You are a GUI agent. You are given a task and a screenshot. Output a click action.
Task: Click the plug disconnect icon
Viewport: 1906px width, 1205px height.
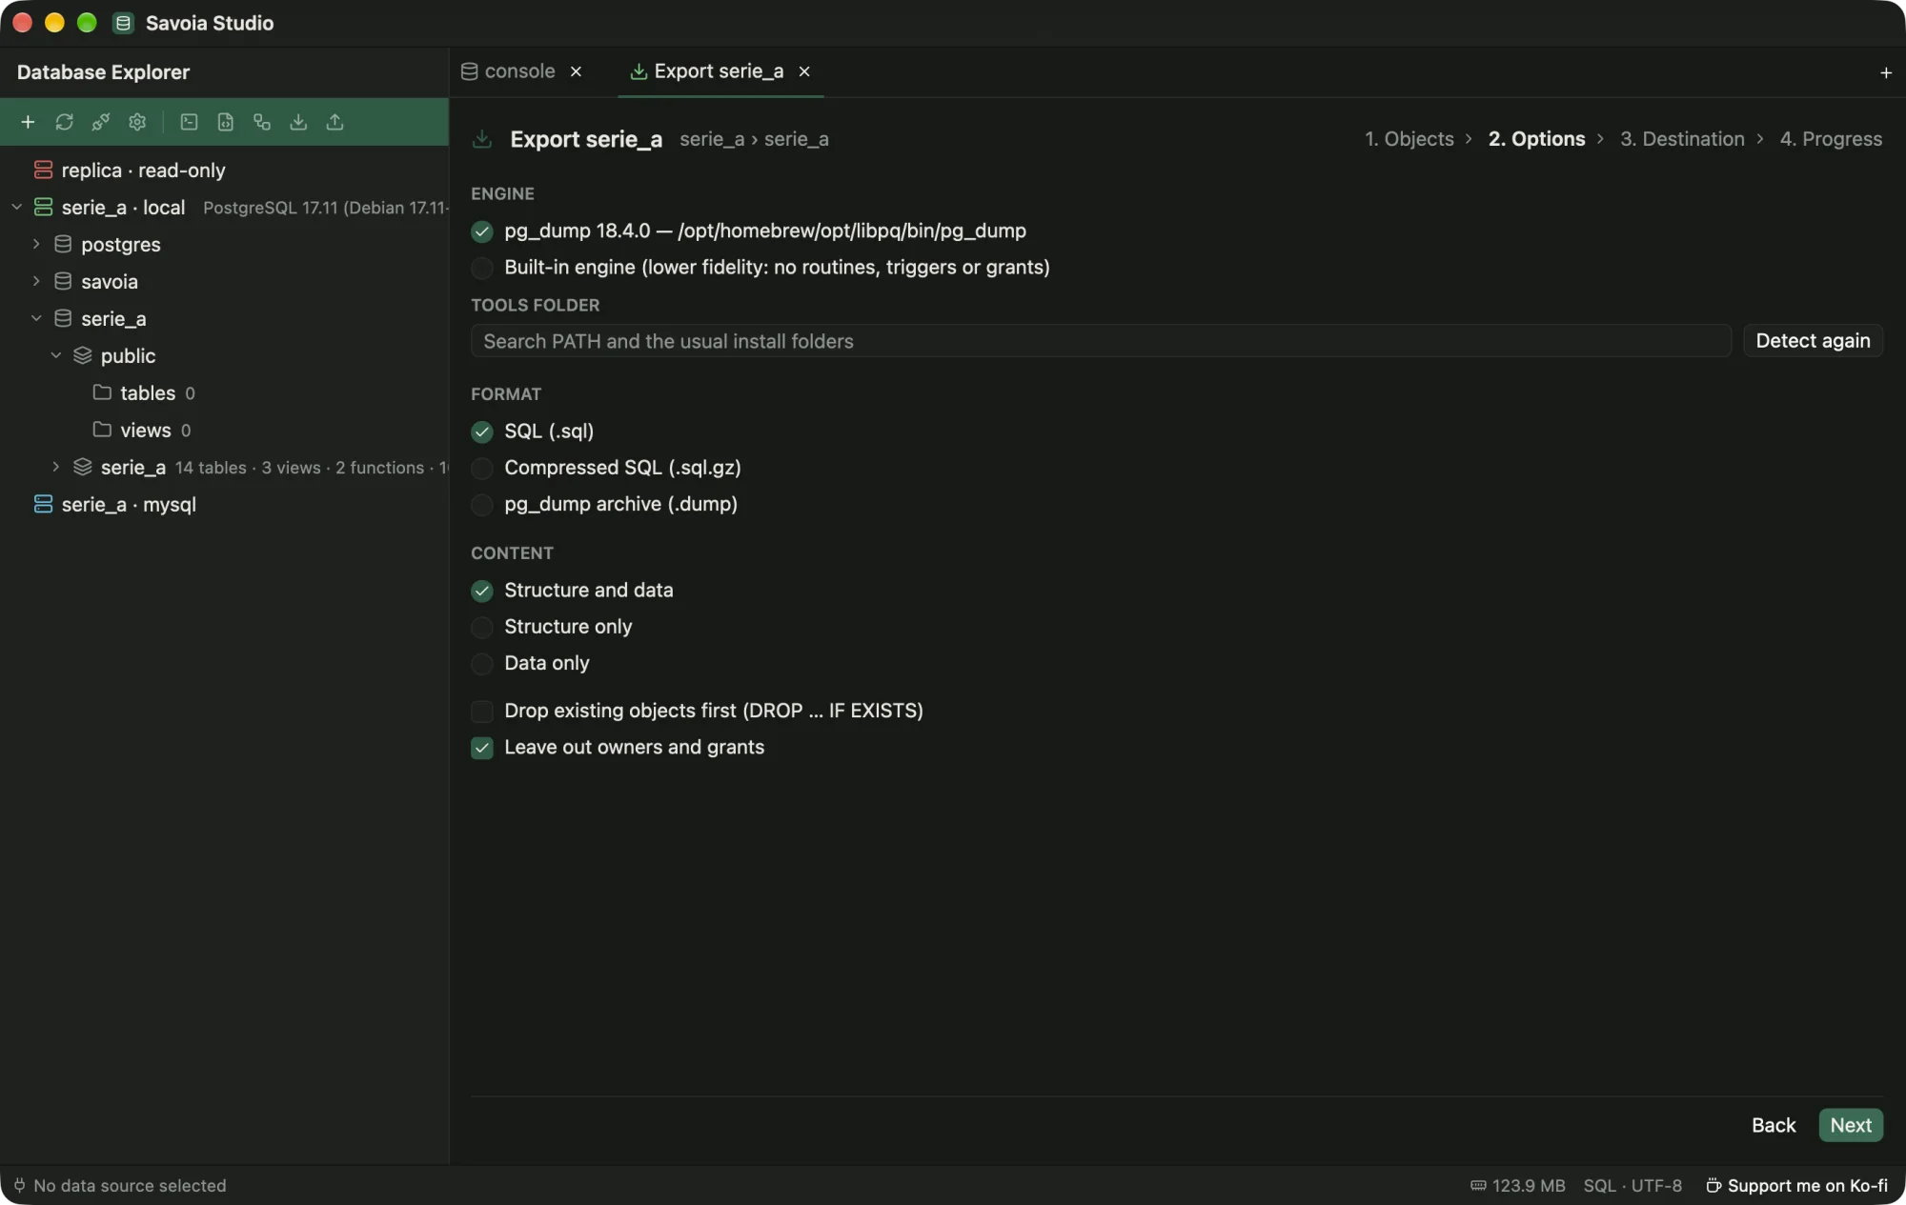pyautogui.click(x=100, y=122)
